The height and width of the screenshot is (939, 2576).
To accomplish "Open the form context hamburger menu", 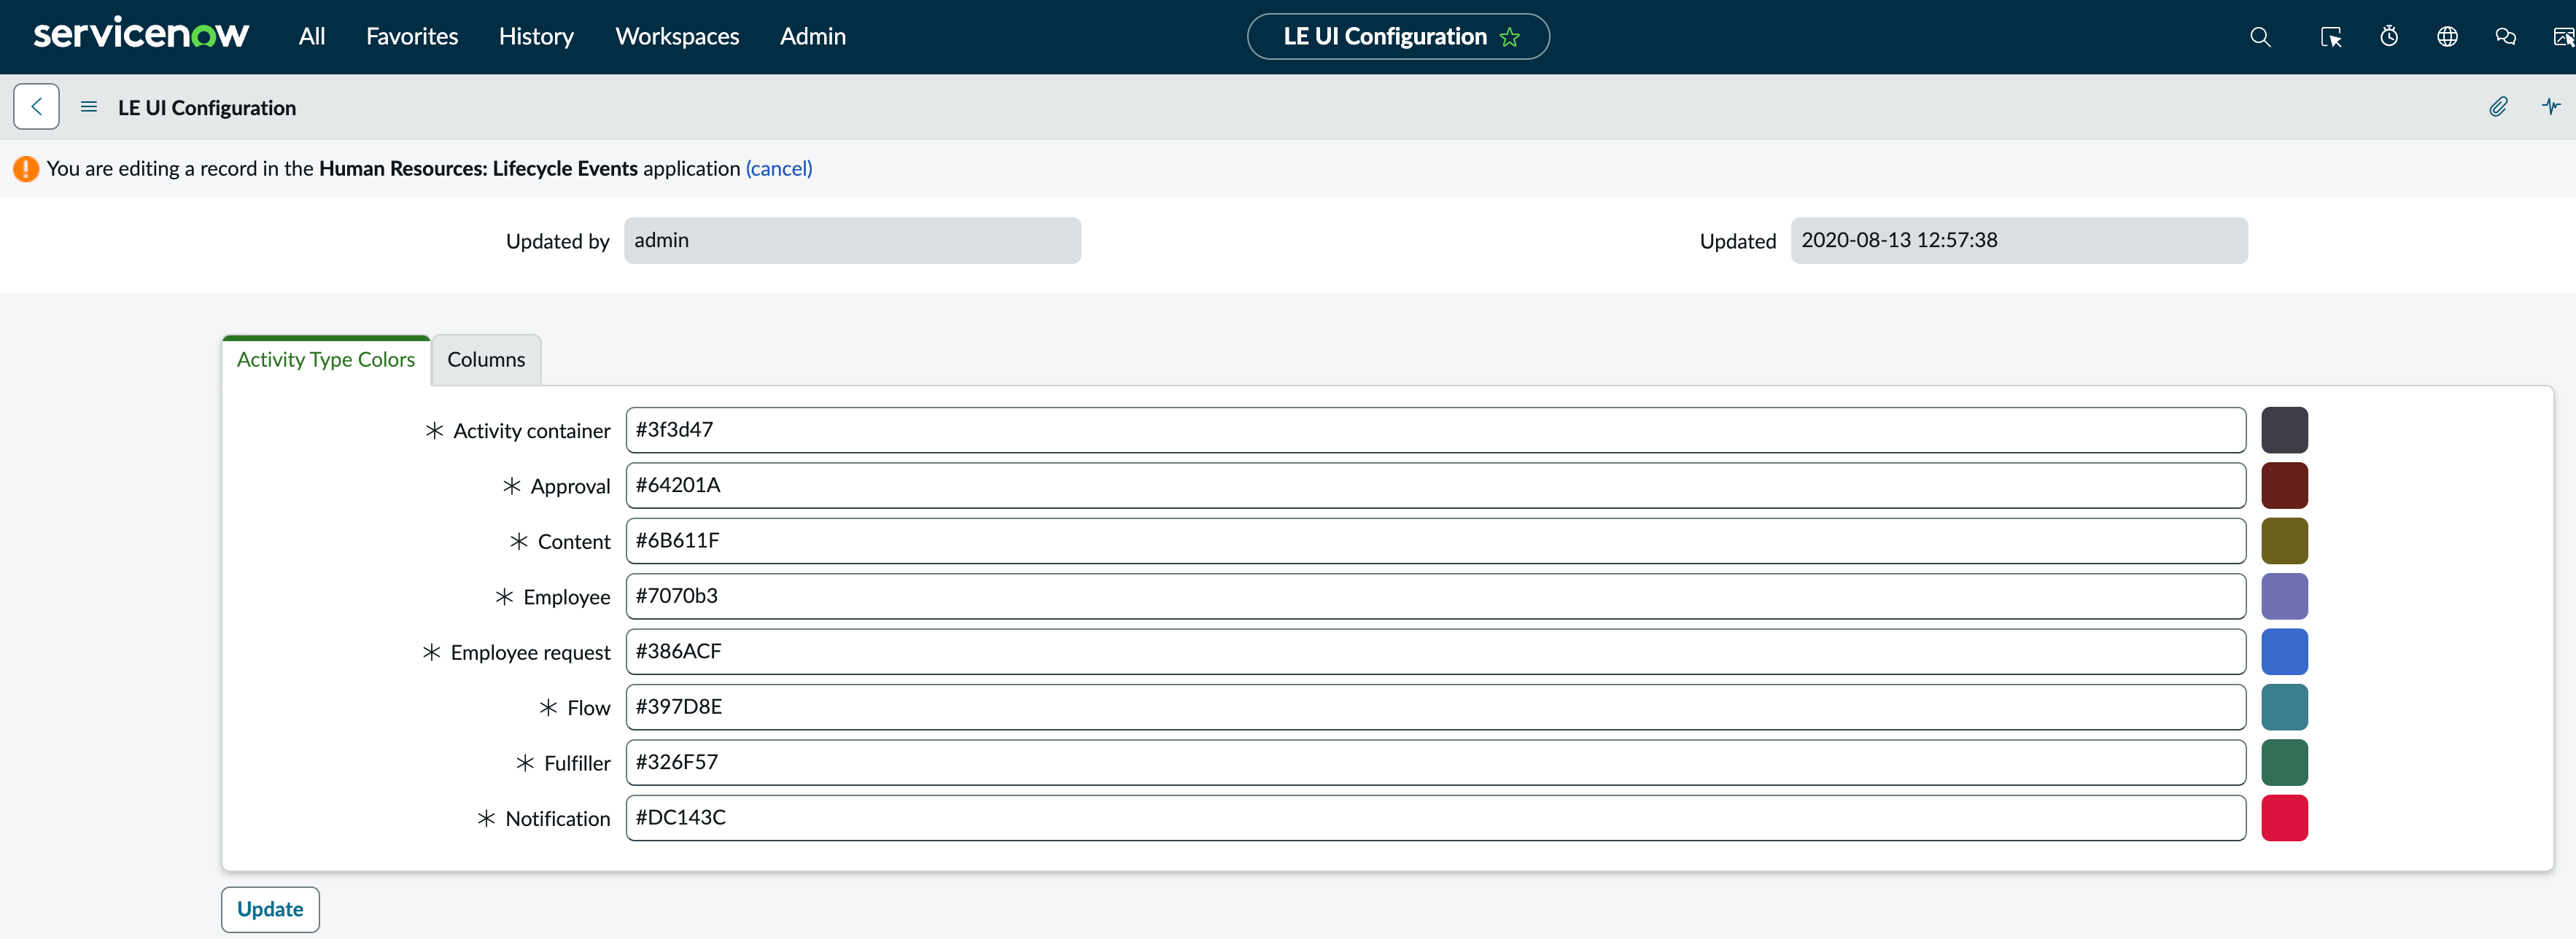I will pos(89,107).
